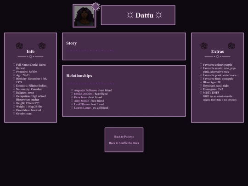
Task: Click the Favourite plant: violet roses line
Action: pos(220,75)
